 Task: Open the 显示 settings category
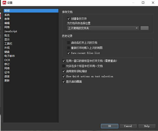(31, 39)
